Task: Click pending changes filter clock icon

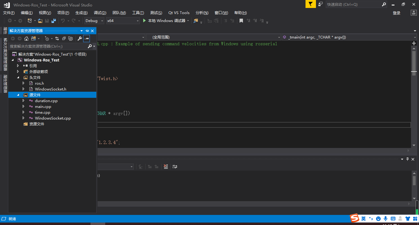Action: point(47,39)
